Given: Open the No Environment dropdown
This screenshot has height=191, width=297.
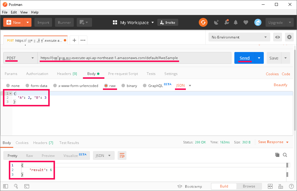Looking at the screenshot, I should point(239,37).
